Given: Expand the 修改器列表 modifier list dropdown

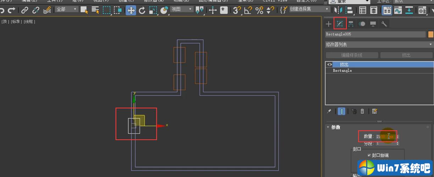Looking at the screenshot, I should (379, 45).
